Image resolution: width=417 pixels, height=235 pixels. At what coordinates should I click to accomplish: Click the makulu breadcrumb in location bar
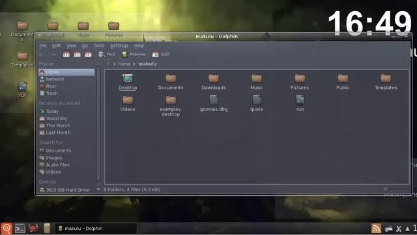click(x=147, y=64)
